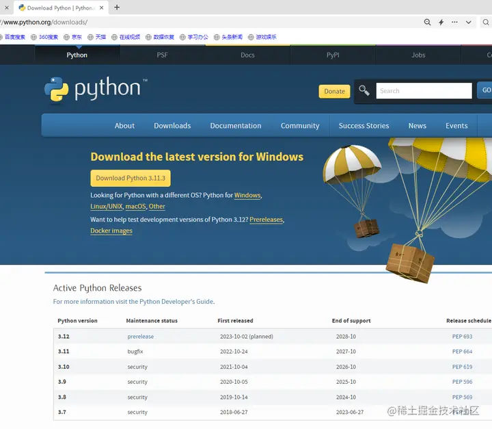Open the 头条新闻 bookmark
The width and height of the screenshot is (492, 429).
tap(232, 37)
